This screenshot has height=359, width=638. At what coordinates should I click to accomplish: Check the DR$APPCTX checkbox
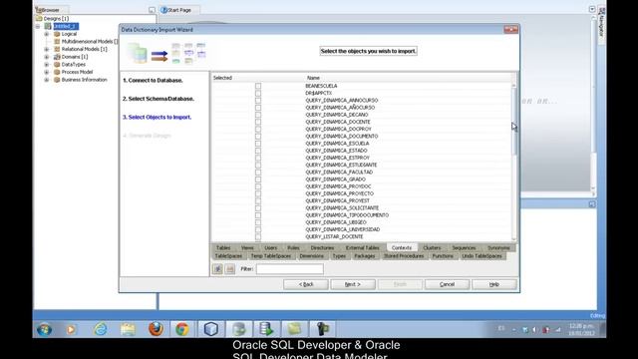click(258, 93)
